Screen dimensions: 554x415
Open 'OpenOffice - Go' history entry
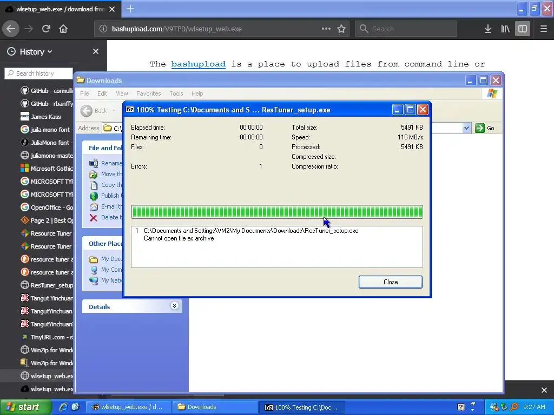[47, 207]
